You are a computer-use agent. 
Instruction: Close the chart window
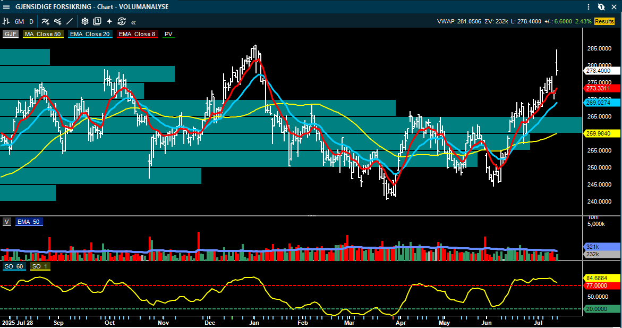(x=614, y=7)
